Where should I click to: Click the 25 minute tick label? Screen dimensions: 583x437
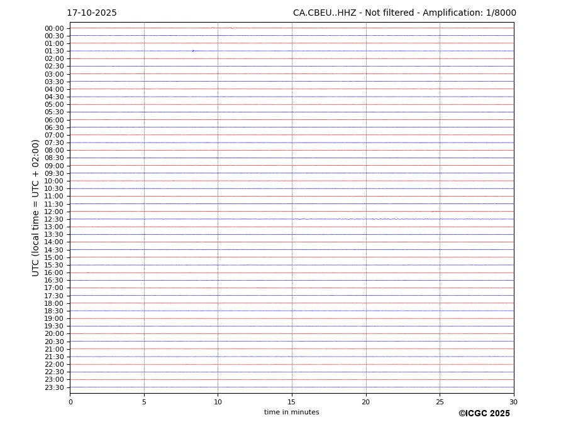[440, 402]
